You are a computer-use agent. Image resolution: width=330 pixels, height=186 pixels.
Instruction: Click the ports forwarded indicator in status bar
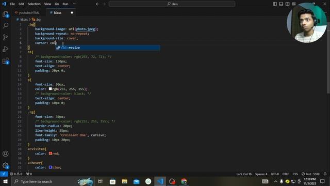(x=29, y=174)
